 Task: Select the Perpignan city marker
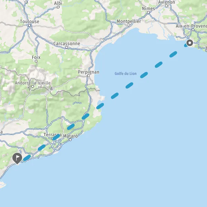point(88,76)
